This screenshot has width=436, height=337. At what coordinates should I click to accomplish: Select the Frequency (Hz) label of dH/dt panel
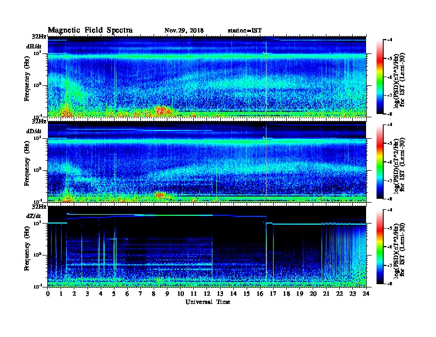tap(27, 79)
